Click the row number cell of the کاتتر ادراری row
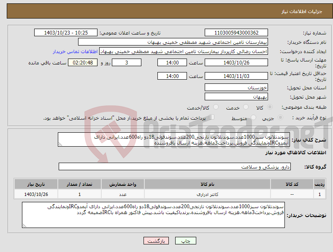This screenshot has height=252, width=333. click(x=319, y=194)
